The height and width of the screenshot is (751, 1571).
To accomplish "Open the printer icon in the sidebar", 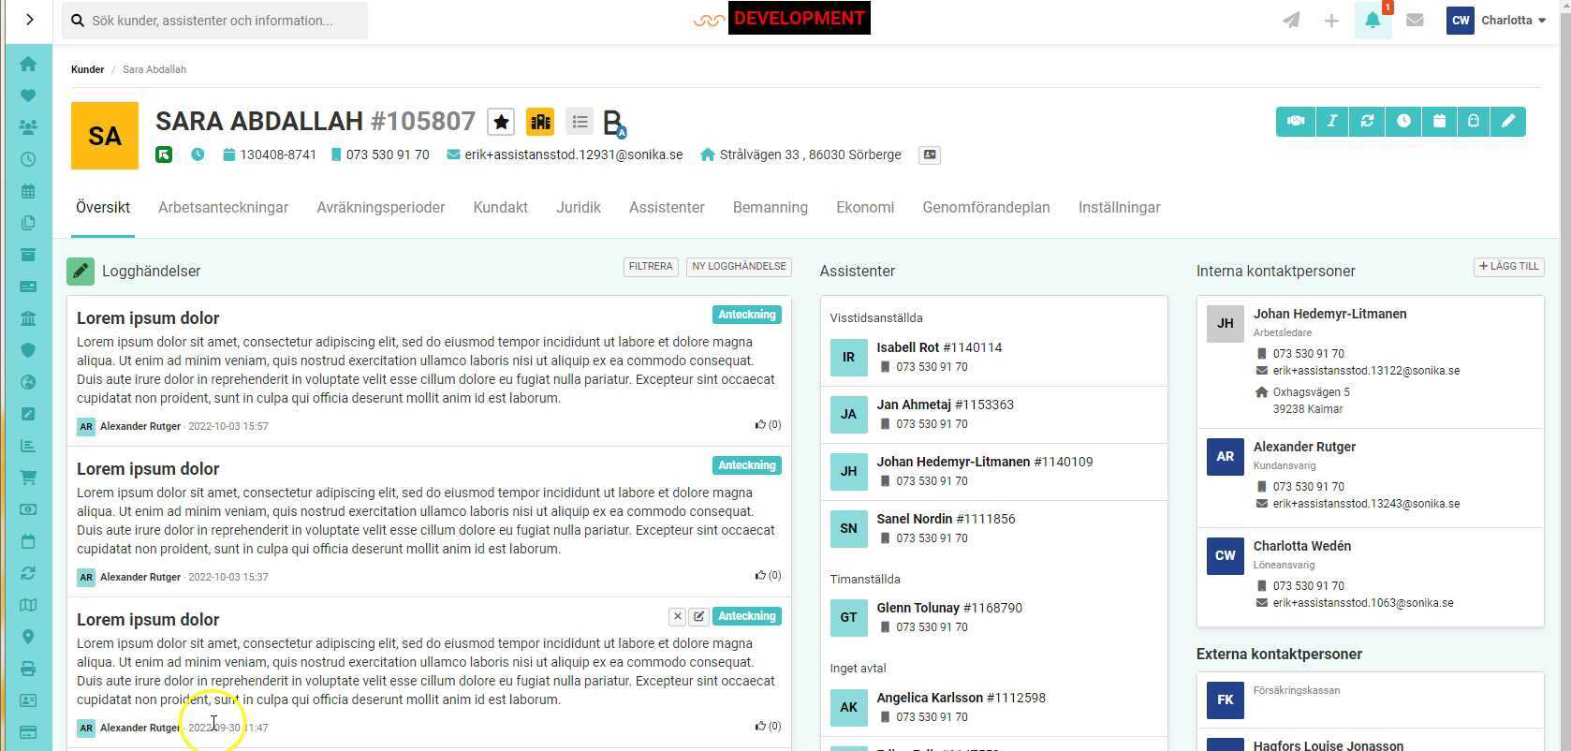I will (x=28, y=669).
